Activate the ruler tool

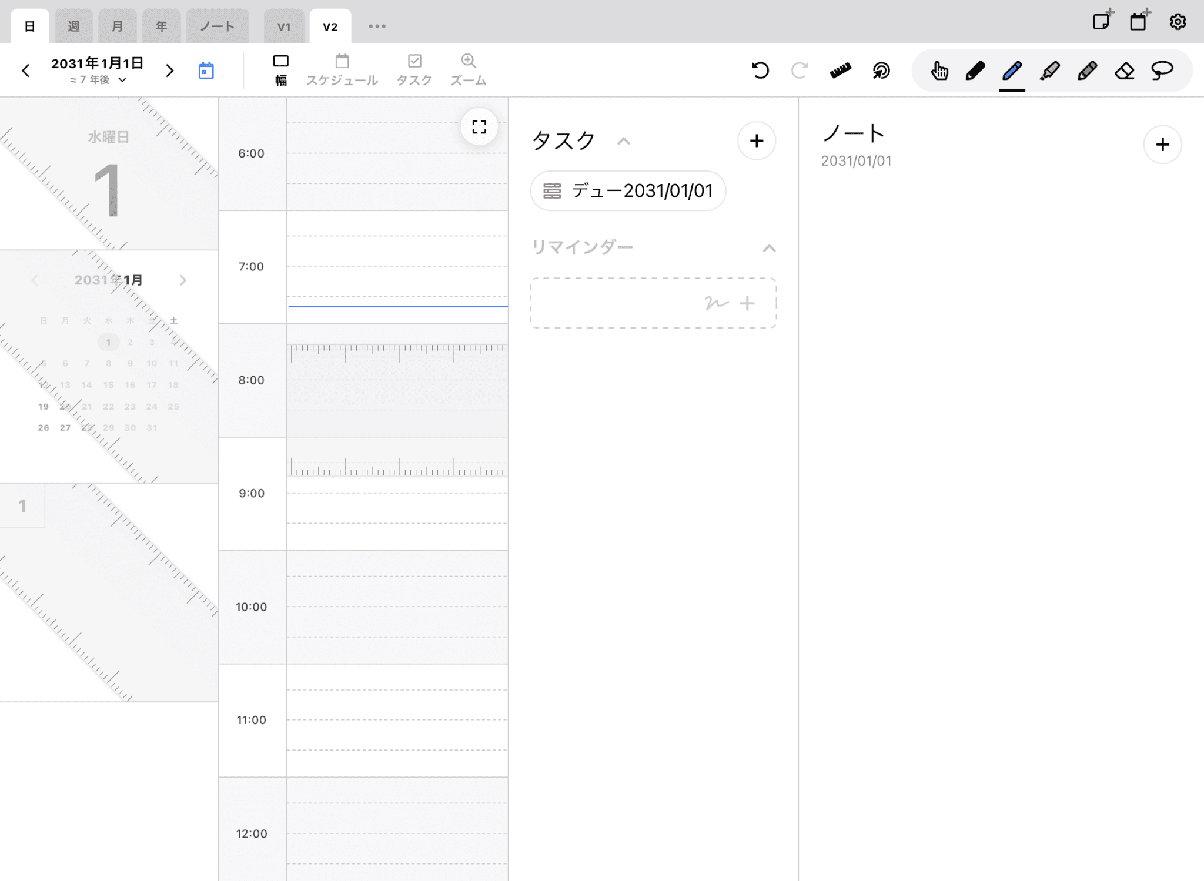(x=840, y=71)
